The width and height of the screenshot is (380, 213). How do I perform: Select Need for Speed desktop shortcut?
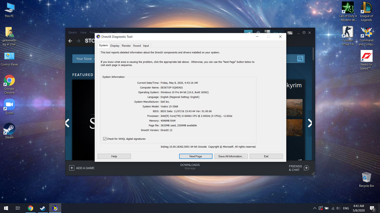(x=366, y=60)
